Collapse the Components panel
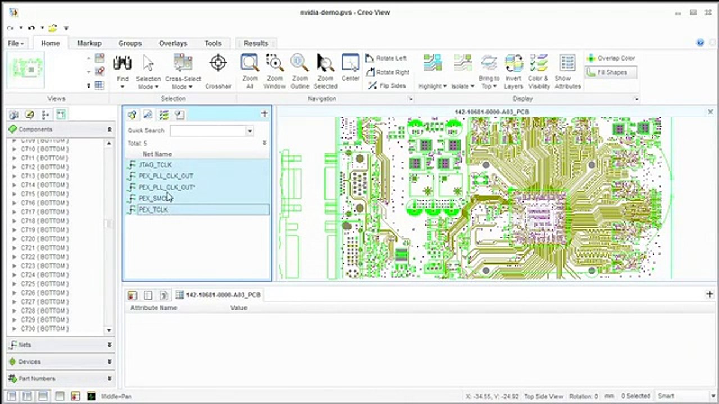Viewport: 719px width, 404px height. click(x=110, y=130)
